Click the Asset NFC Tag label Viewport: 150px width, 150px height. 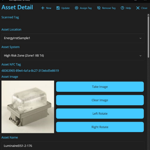(x=11, y=64)
